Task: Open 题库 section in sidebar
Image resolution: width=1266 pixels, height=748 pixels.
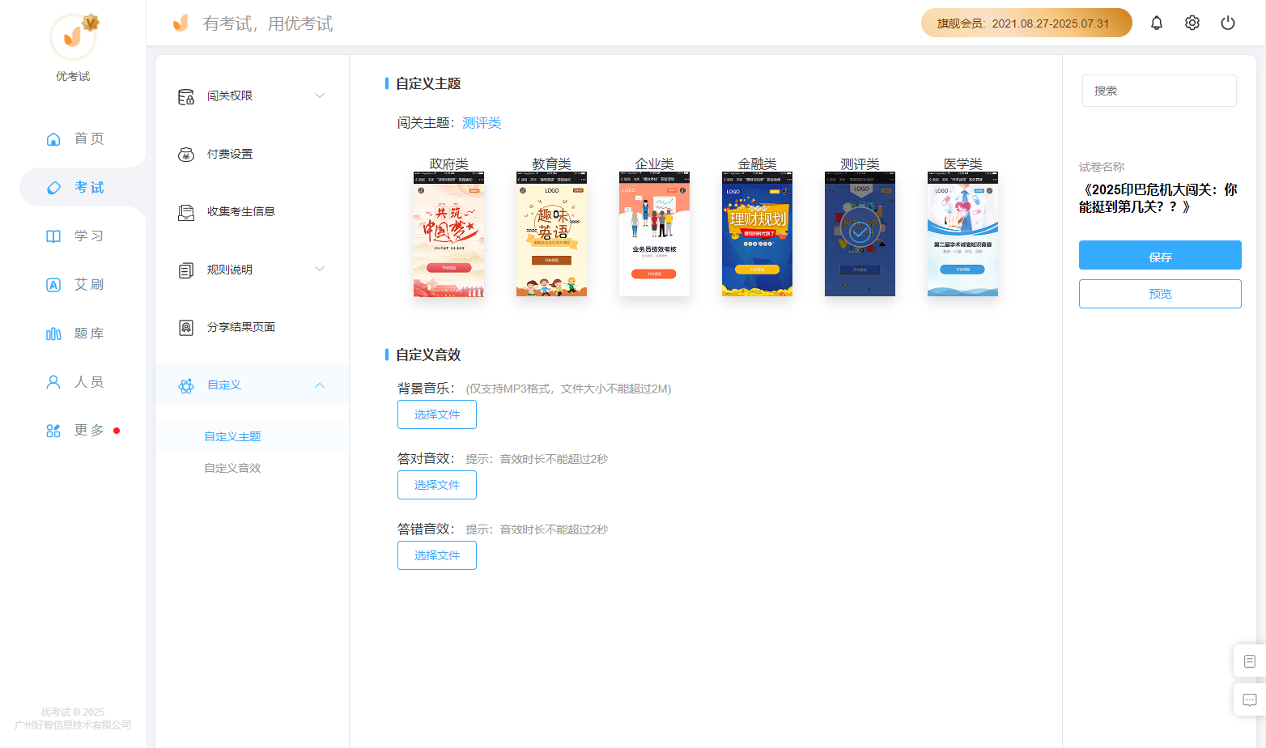Action: (x=89, y=334)
